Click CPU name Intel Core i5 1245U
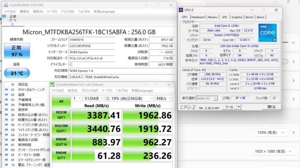The image size is (300, 168). coord(226,26)
